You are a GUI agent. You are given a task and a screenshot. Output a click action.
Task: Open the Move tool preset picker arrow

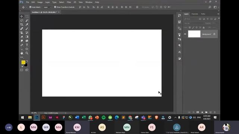point(27,7)
